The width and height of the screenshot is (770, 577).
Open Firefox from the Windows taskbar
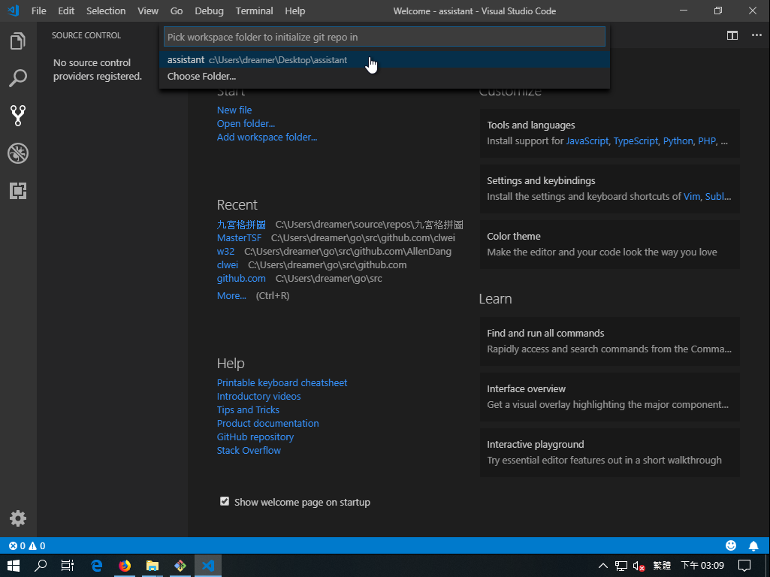point(125,566)
